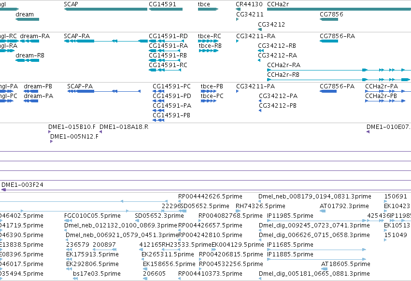Select the CG7856 gene label

pos(331,14)
